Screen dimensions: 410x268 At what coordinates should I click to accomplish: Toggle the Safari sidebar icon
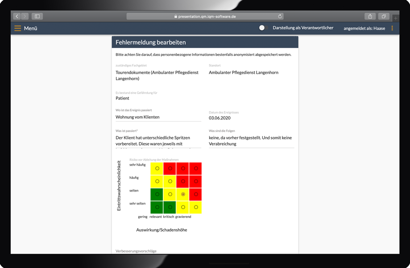[37, 17]
